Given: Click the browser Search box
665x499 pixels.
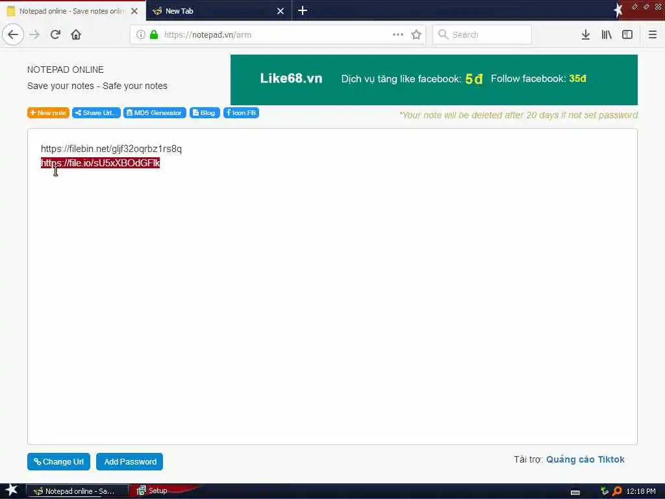Looking at the screenshot, I should [483, 34].
